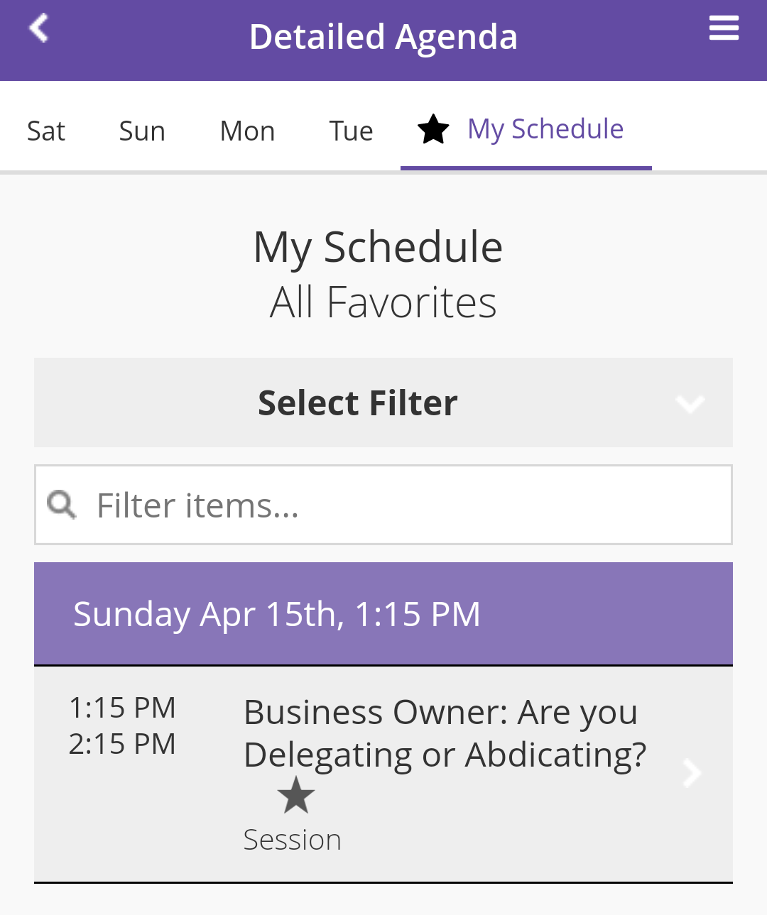Click the All Favorites subheading
This screenshot has width=767, height=915.
point(383,302)
